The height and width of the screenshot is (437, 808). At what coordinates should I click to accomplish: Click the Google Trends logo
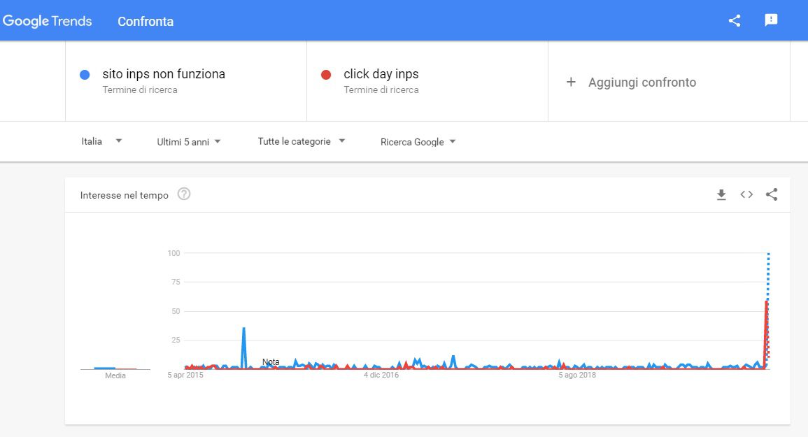pyautogui.click(x=47, y=21)
